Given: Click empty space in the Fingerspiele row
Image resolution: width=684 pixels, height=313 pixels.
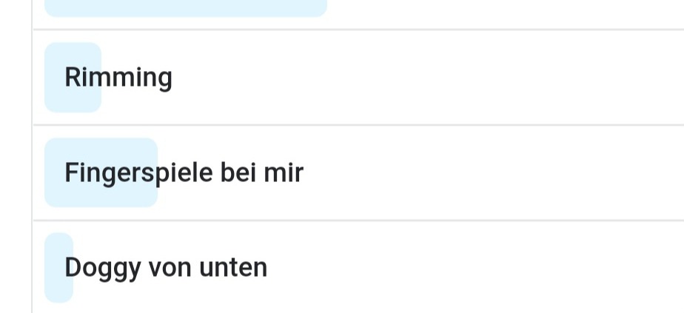Looking at the screenshot, I should [493, 172].
